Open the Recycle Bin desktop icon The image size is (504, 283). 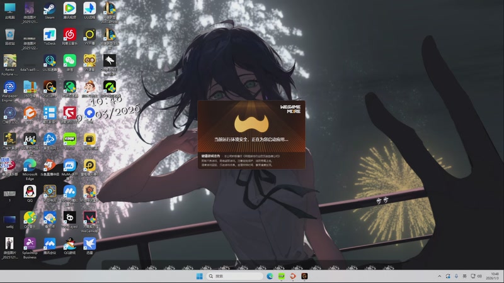(9, 36)
